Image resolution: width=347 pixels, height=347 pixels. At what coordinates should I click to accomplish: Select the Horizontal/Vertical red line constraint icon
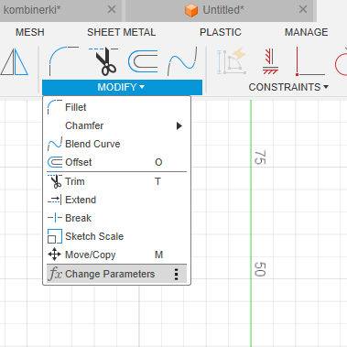click(310, 61)
